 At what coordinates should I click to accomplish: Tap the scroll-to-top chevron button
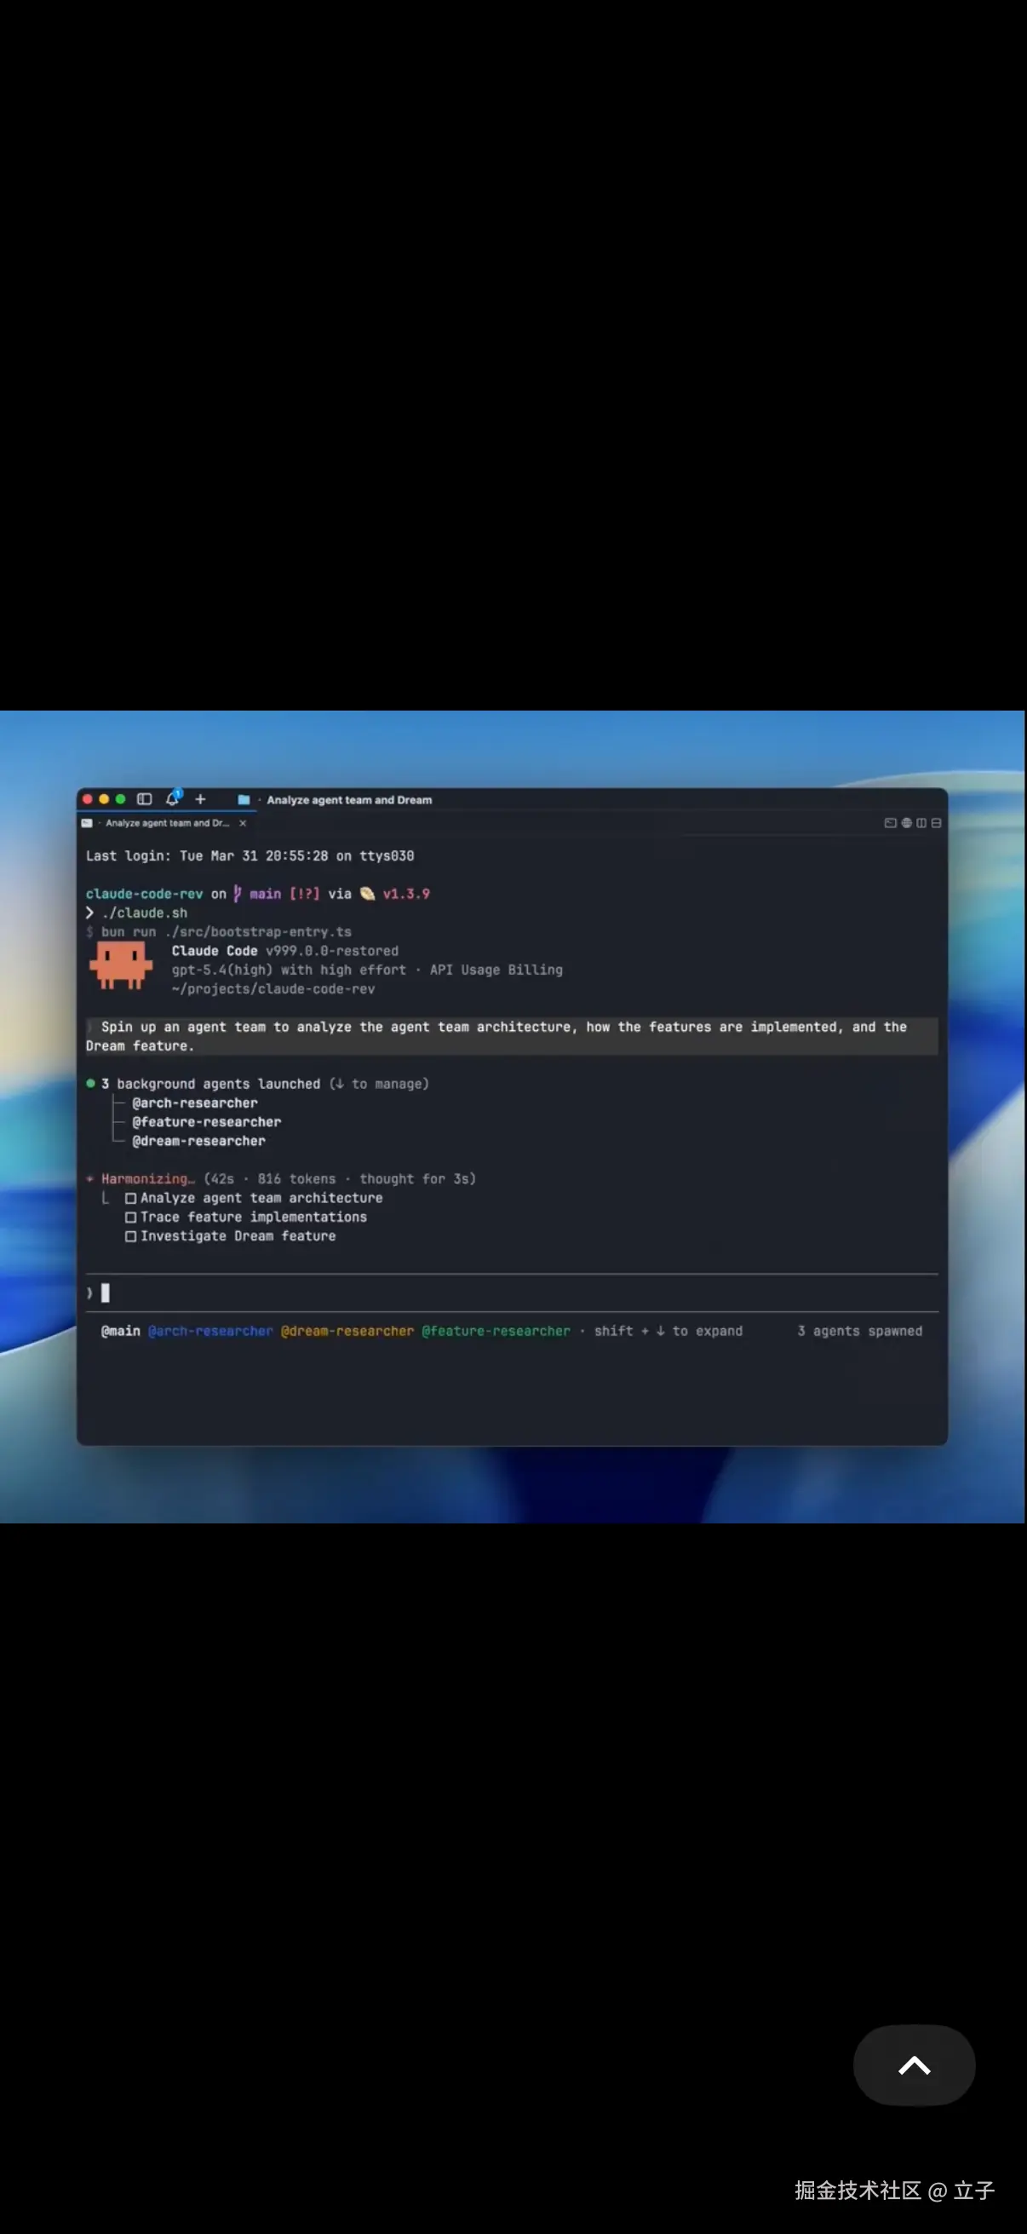[915, 2066]
